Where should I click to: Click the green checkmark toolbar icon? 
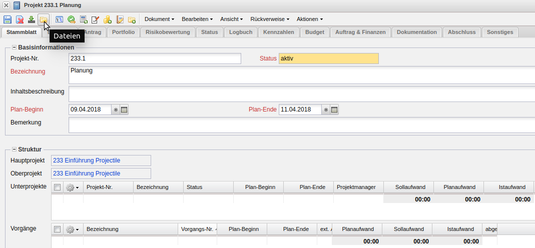click(72, 19)
